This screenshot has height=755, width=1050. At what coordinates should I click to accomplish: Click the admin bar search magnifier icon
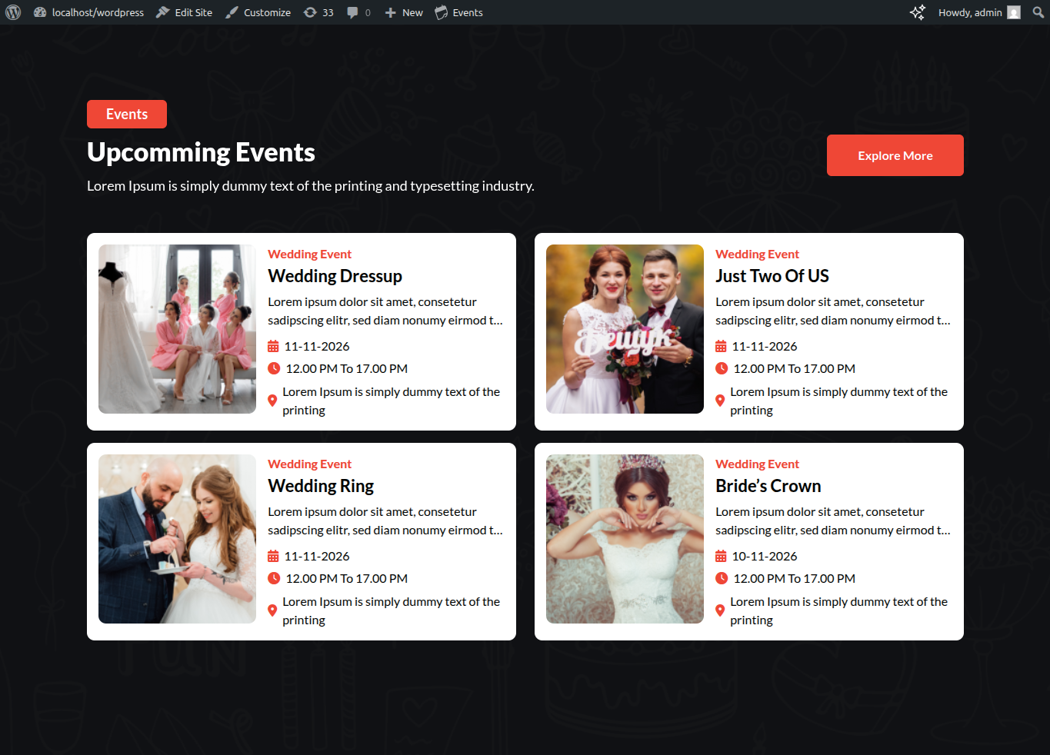[1038, 12]
